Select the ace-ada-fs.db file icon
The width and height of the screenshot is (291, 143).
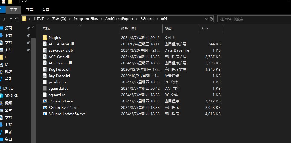click(45, 50)
